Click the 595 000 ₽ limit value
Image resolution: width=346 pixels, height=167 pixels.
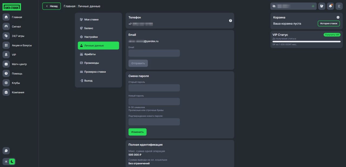[x=135, y=155]
